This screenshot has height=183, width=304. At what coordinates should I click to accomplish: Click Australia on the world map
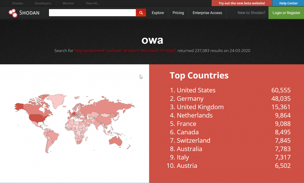115,141
